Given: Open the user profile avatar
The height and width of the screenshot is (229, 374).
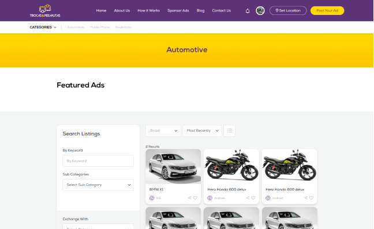Looking at the screenshot, I should [260, 11].
